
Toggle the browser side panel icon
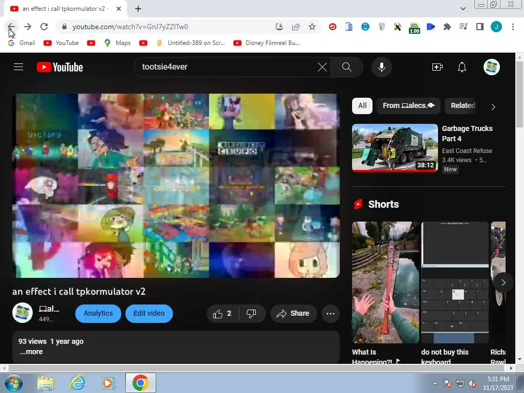[480, 27]
